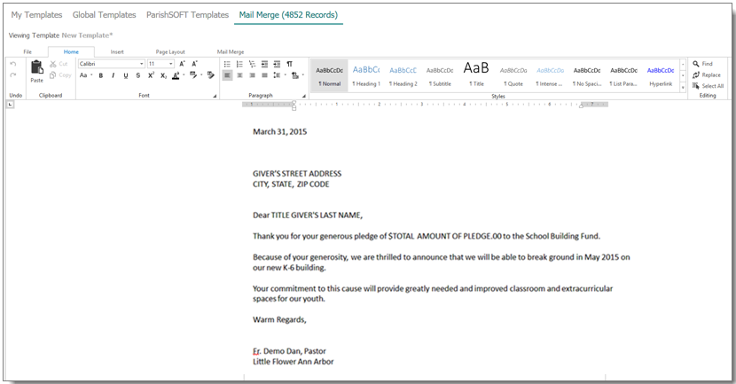Viewport: 736px width, 384px height.
Task: Switch to the Page Layout ribbon tab
Action: (x=170, y=51)
